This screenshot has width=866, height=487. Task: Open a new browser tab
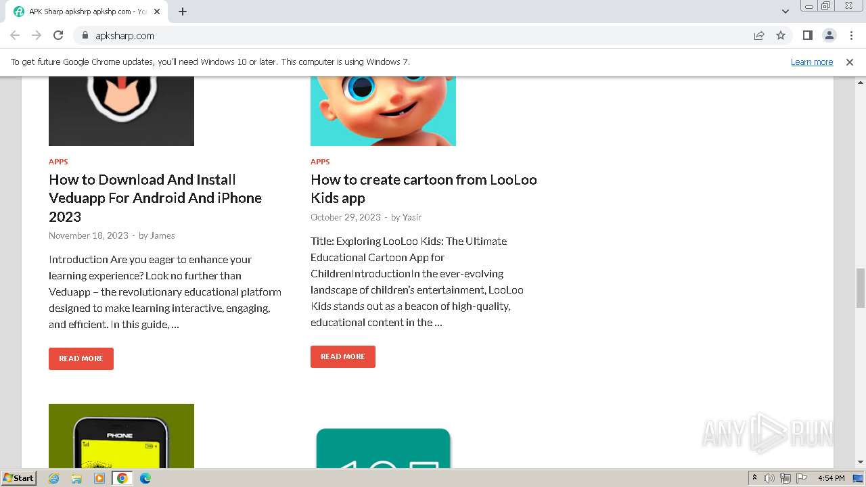click(x=183, y=11)
